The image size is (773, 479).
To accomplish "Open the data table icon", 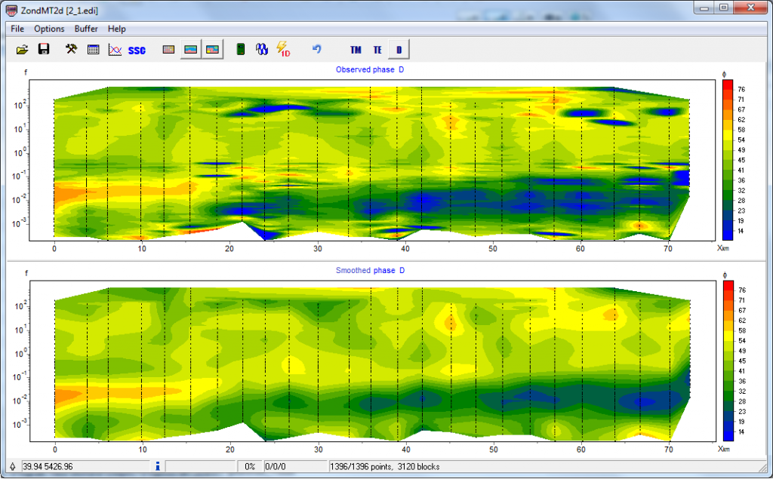I will click(x=93, y=50).
